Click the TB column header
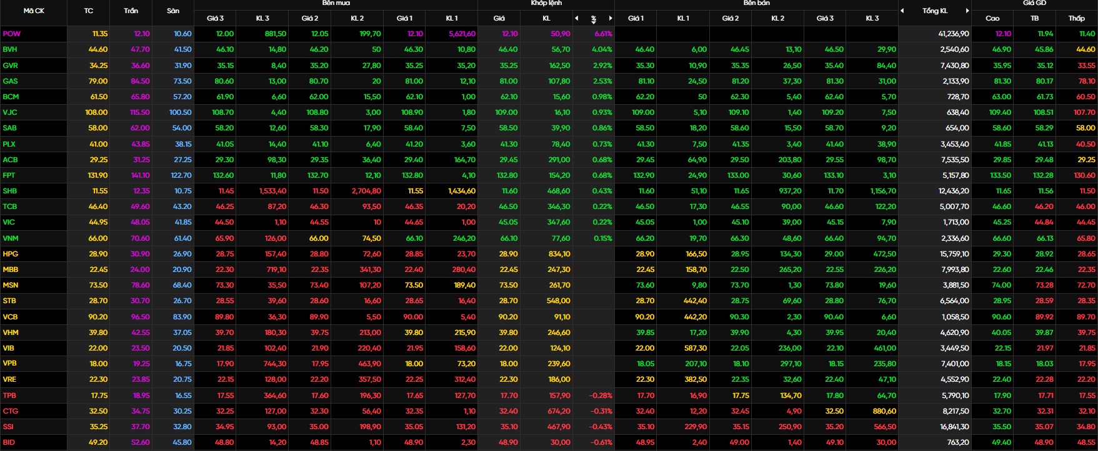Viewport: 1098px width, 451px height. [x=1034, y=18]
